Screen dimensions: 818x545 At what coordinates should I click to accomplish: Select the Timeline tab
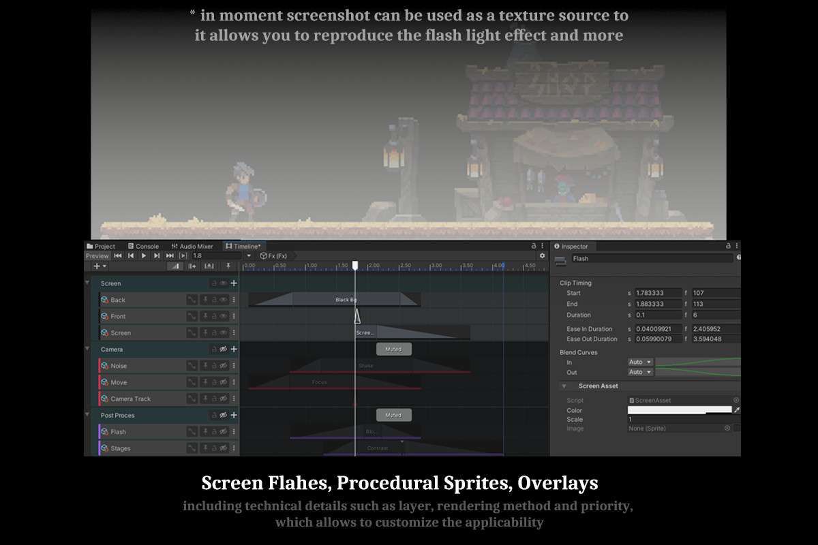click(243, 246)
